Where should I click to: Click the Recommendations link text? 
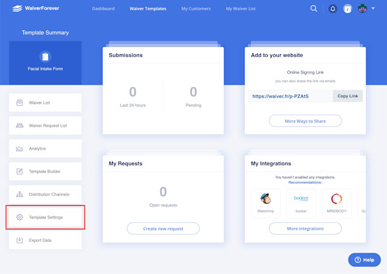[x=305, y=182]
